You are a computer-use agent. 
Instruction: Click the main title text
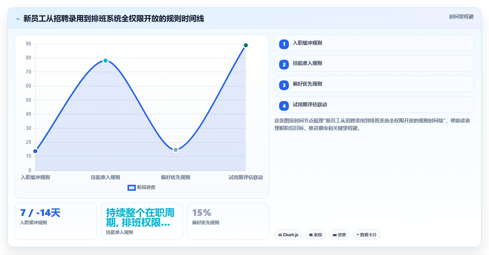[114, 19]
